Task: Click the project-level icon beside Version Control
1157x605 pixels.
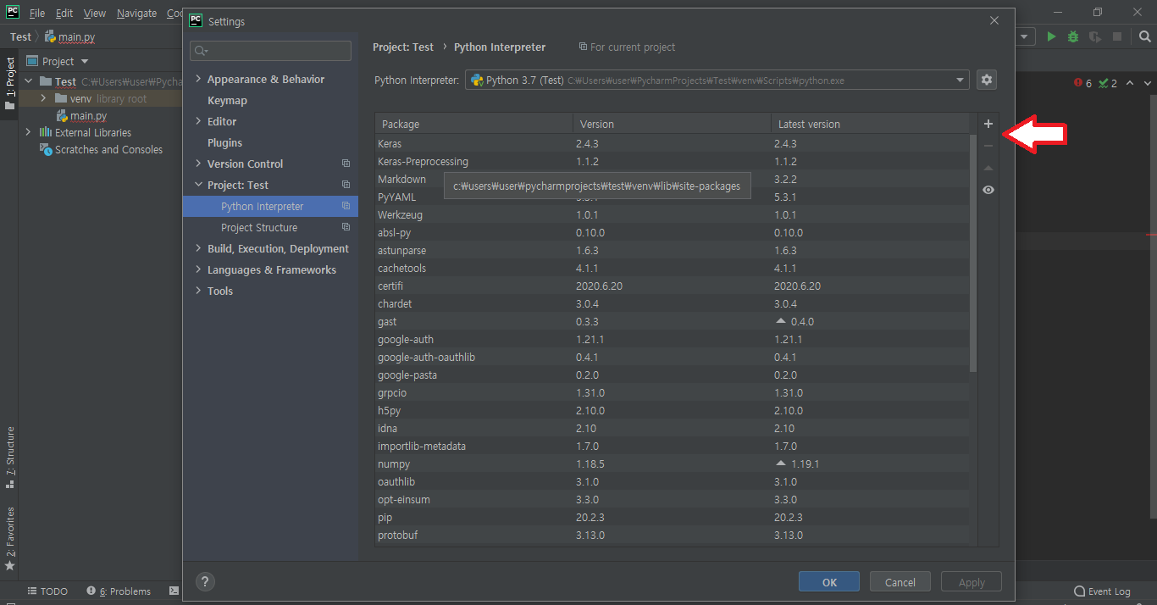Action: point(346,164)
